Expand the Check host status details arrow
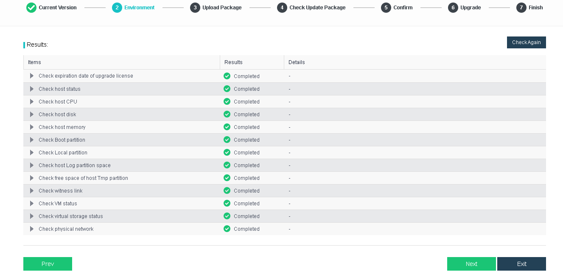This screenshot has height=277, width=563. [32, 89]
